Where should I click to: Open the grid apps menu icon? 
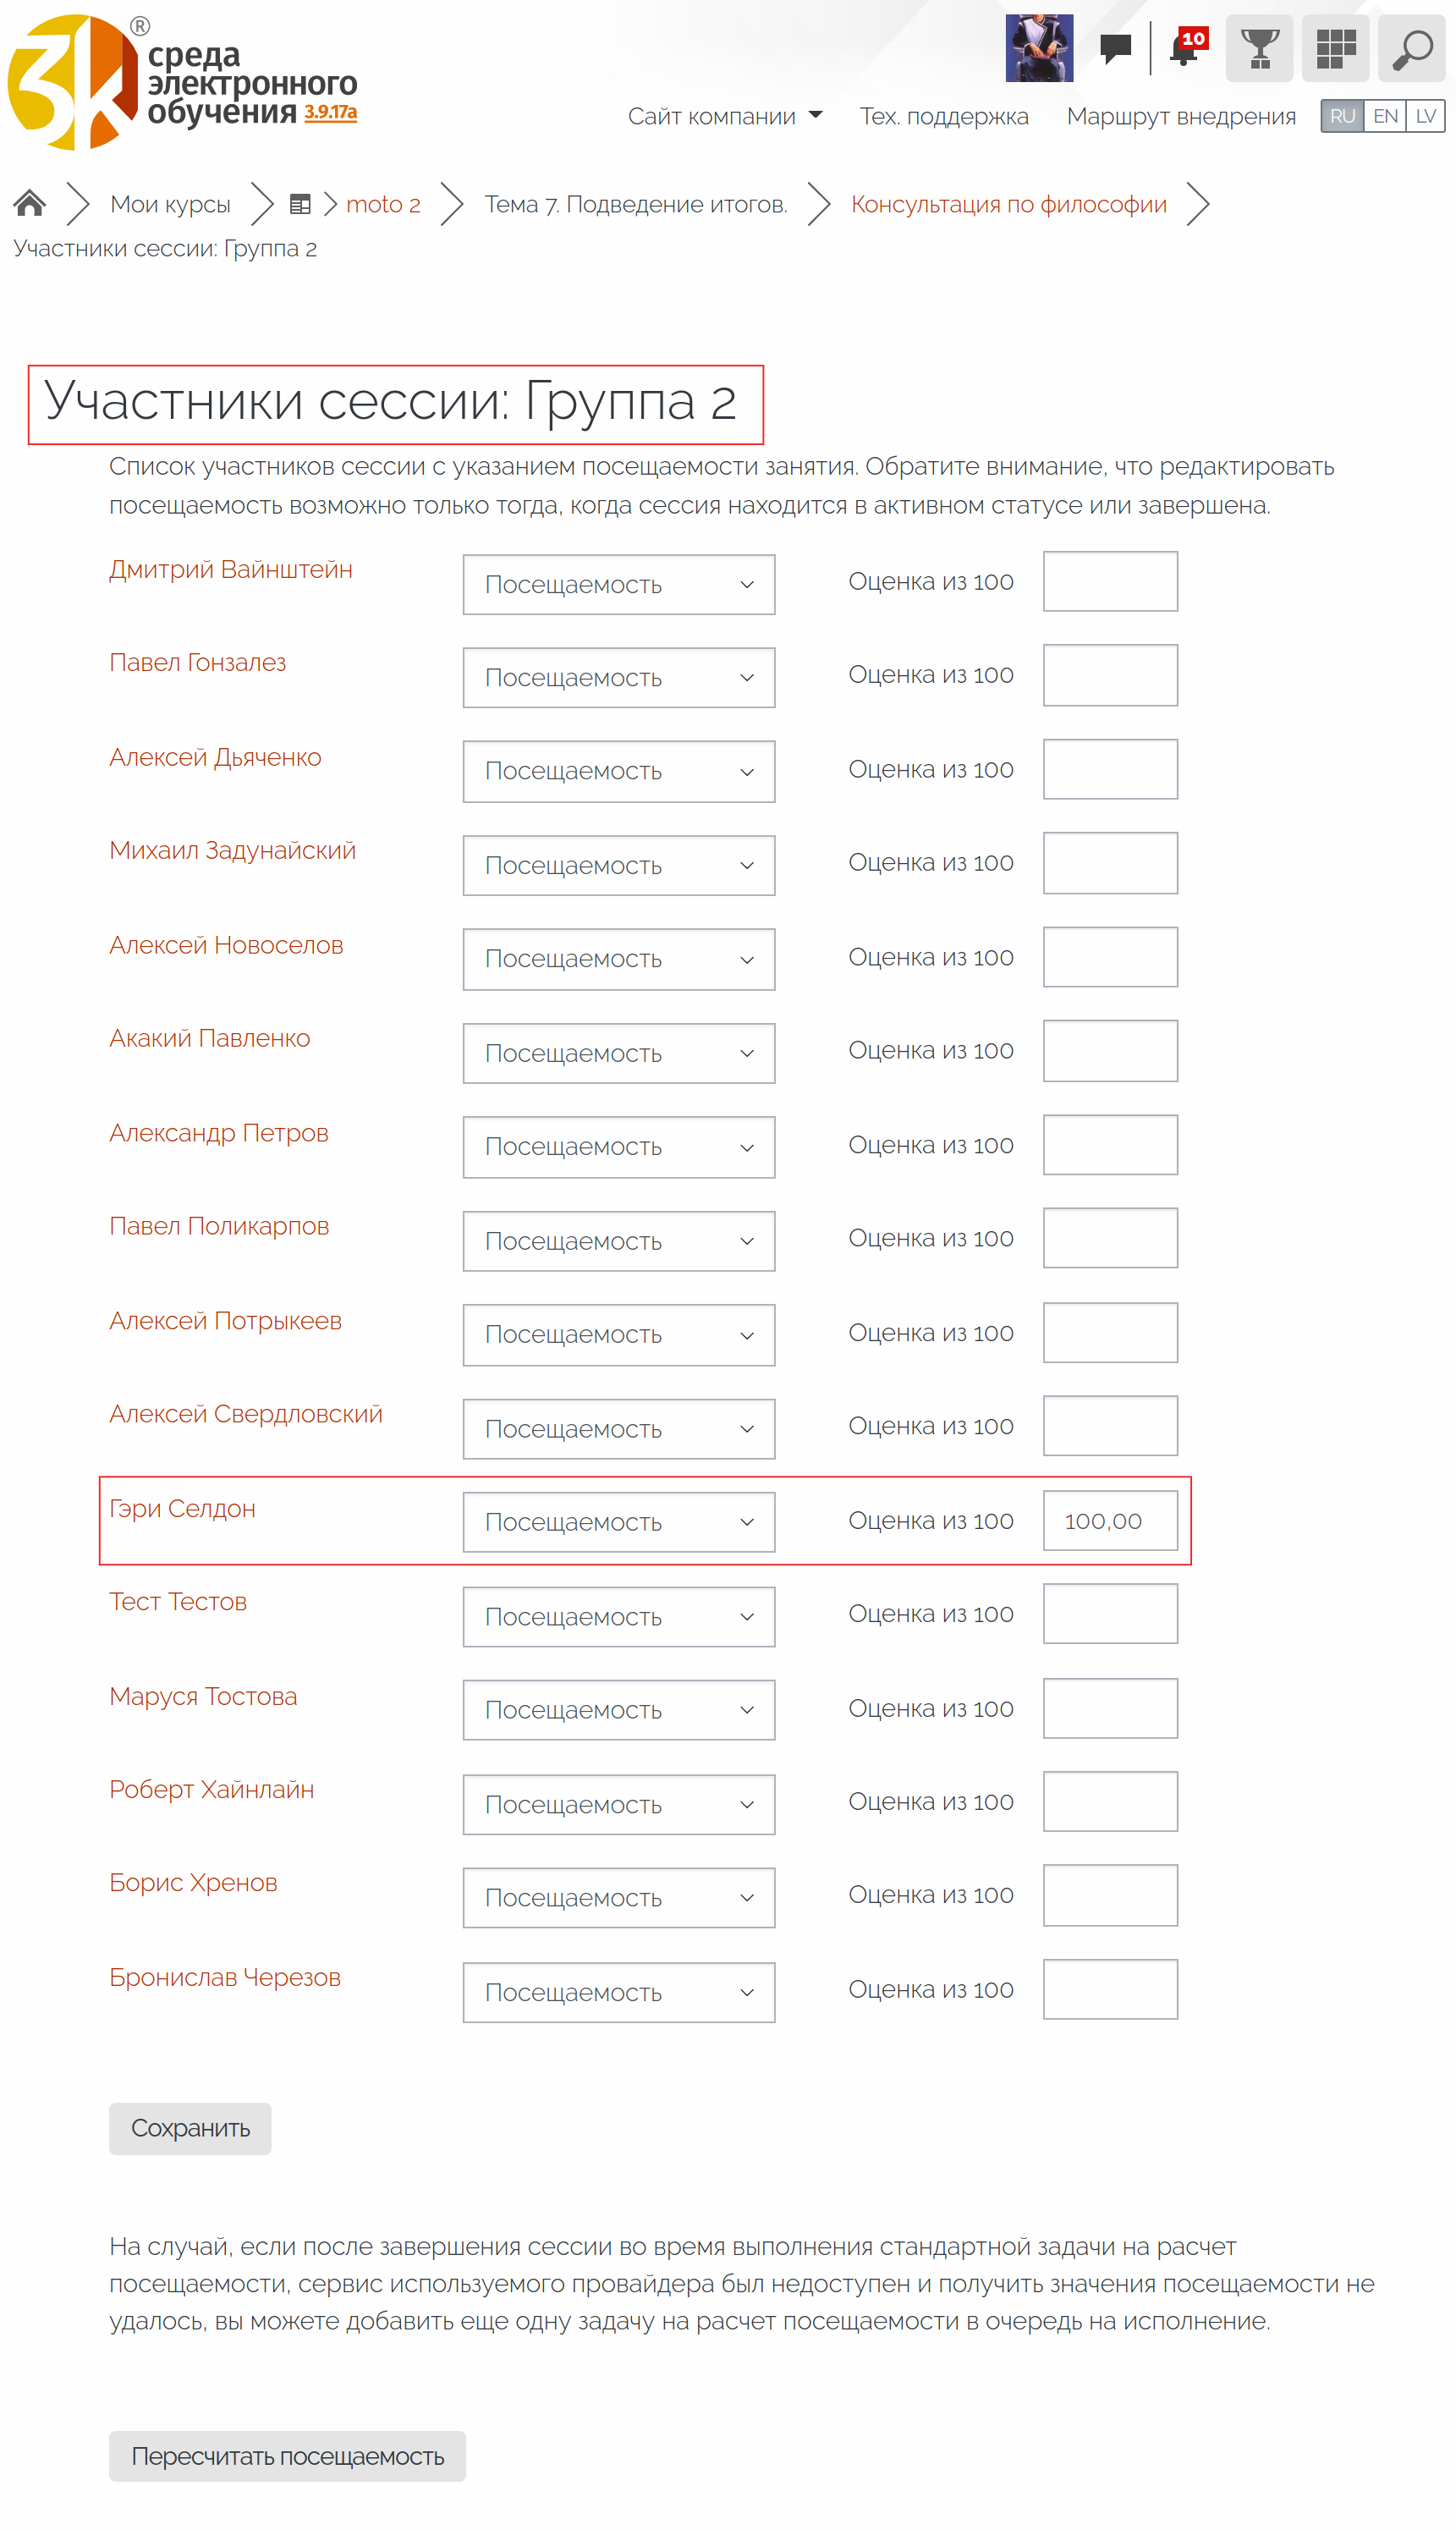click(1335, 48)
